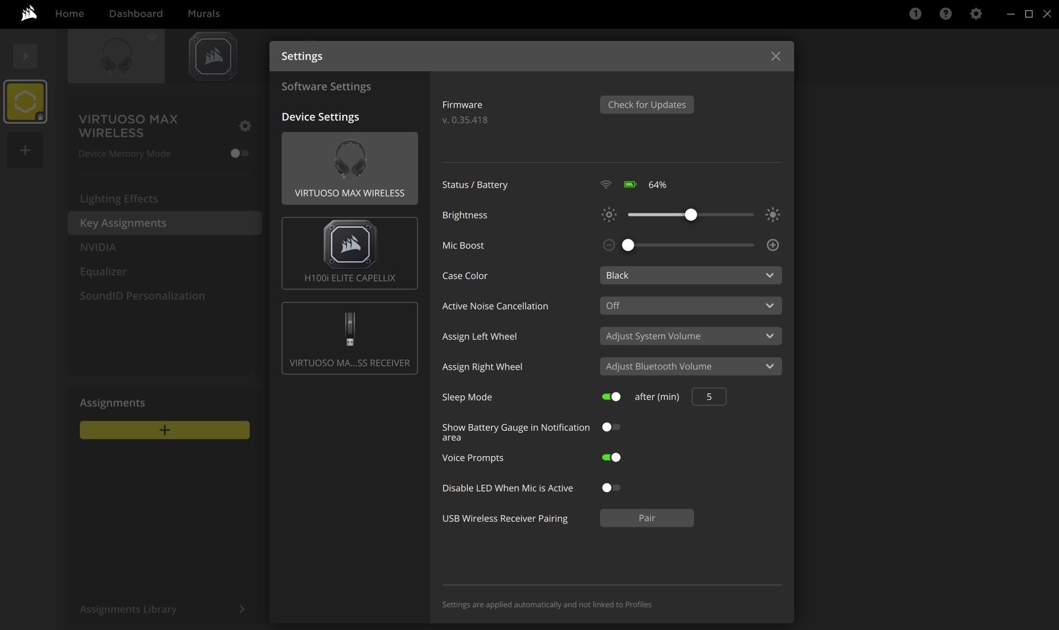Enable Show Battery Gauge in Notification area
The image size is (1059, 630).
click(611, 427)
